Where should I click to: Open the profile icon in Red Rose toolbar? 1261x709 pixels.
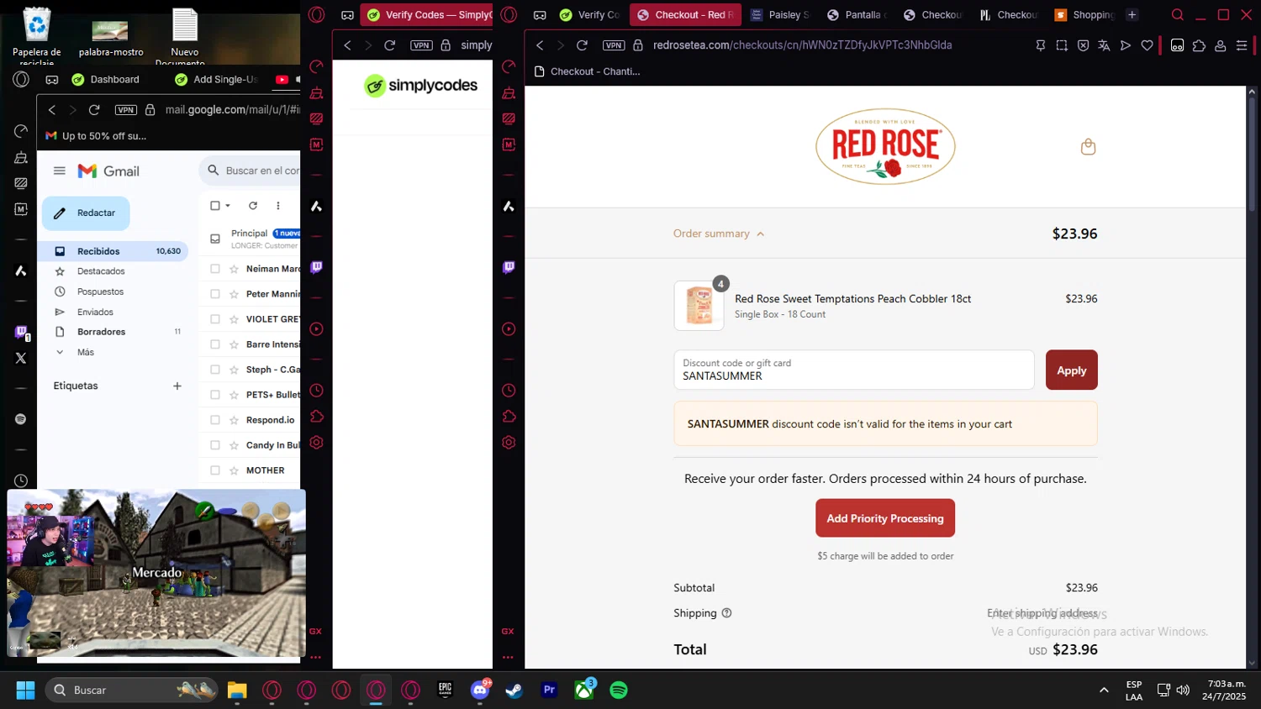pyautogui.click(x=1220, y=45)
